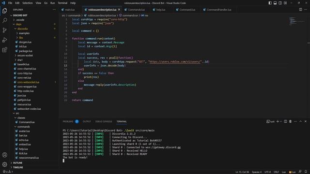
Task: Open notifications bell in status bar
Action: 306,172
